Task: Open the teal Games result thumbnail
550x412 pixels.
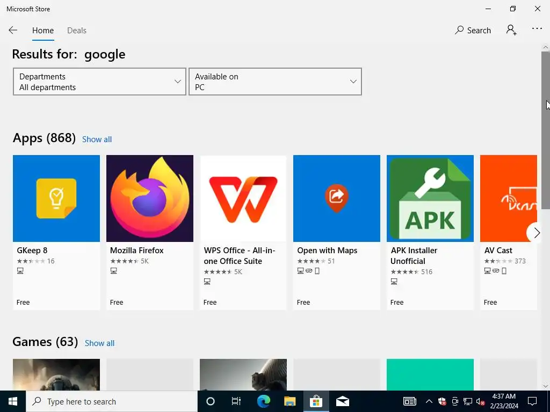Action: coord(430,374)
